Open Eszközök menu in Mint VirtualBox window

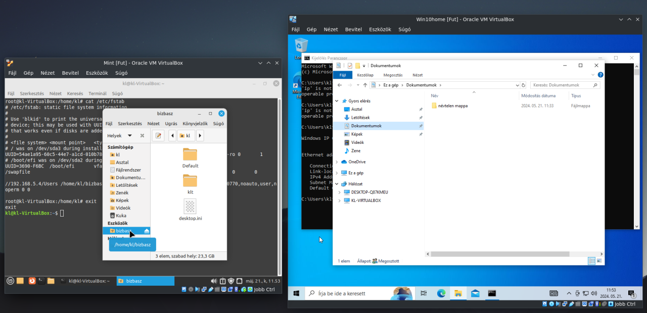(x=97, y=73)
